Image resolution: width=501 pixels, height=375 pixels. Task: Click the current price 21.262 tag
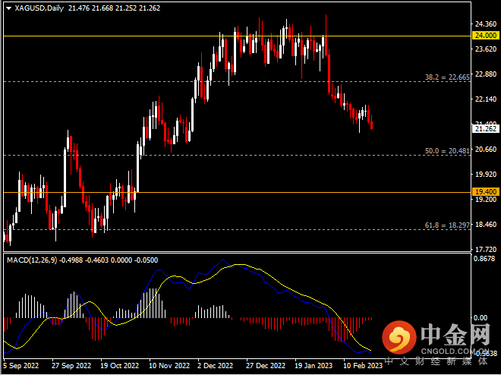coord(484,129)
